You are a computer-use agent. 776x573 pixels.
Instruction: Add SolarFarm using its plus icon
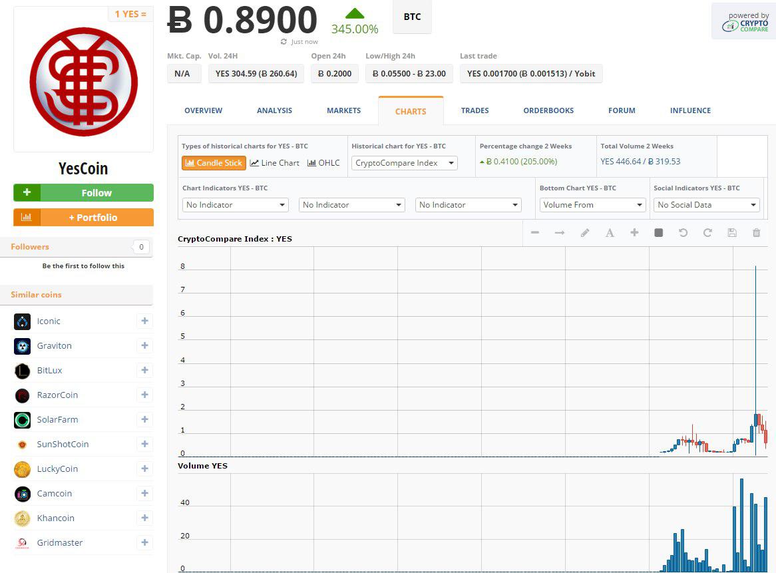144,420
